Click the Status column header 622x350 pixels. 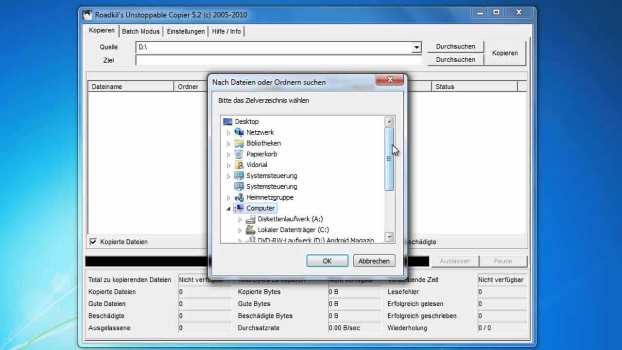474,87
